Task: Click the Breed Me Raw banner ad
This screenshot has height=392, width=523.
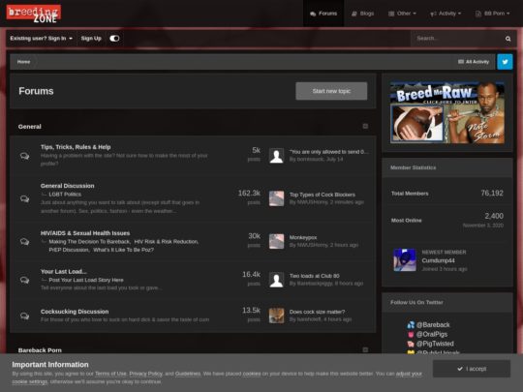Action: click(447, 112)
